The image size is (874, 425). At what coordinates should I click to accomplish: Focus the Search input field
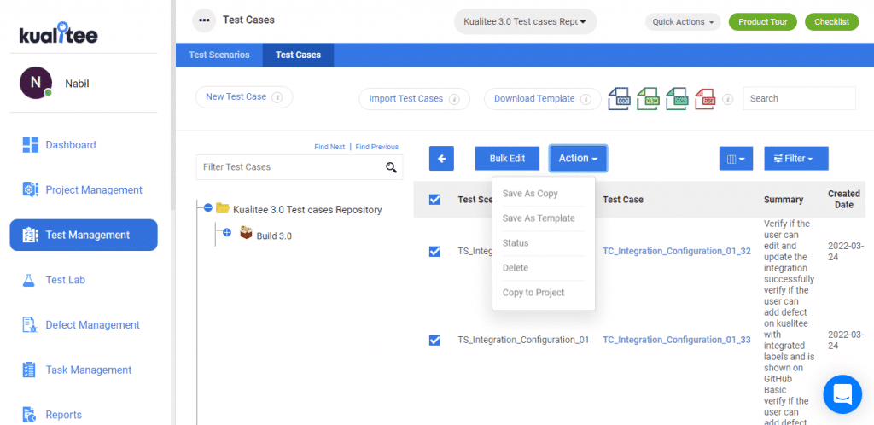coord(799,99)
